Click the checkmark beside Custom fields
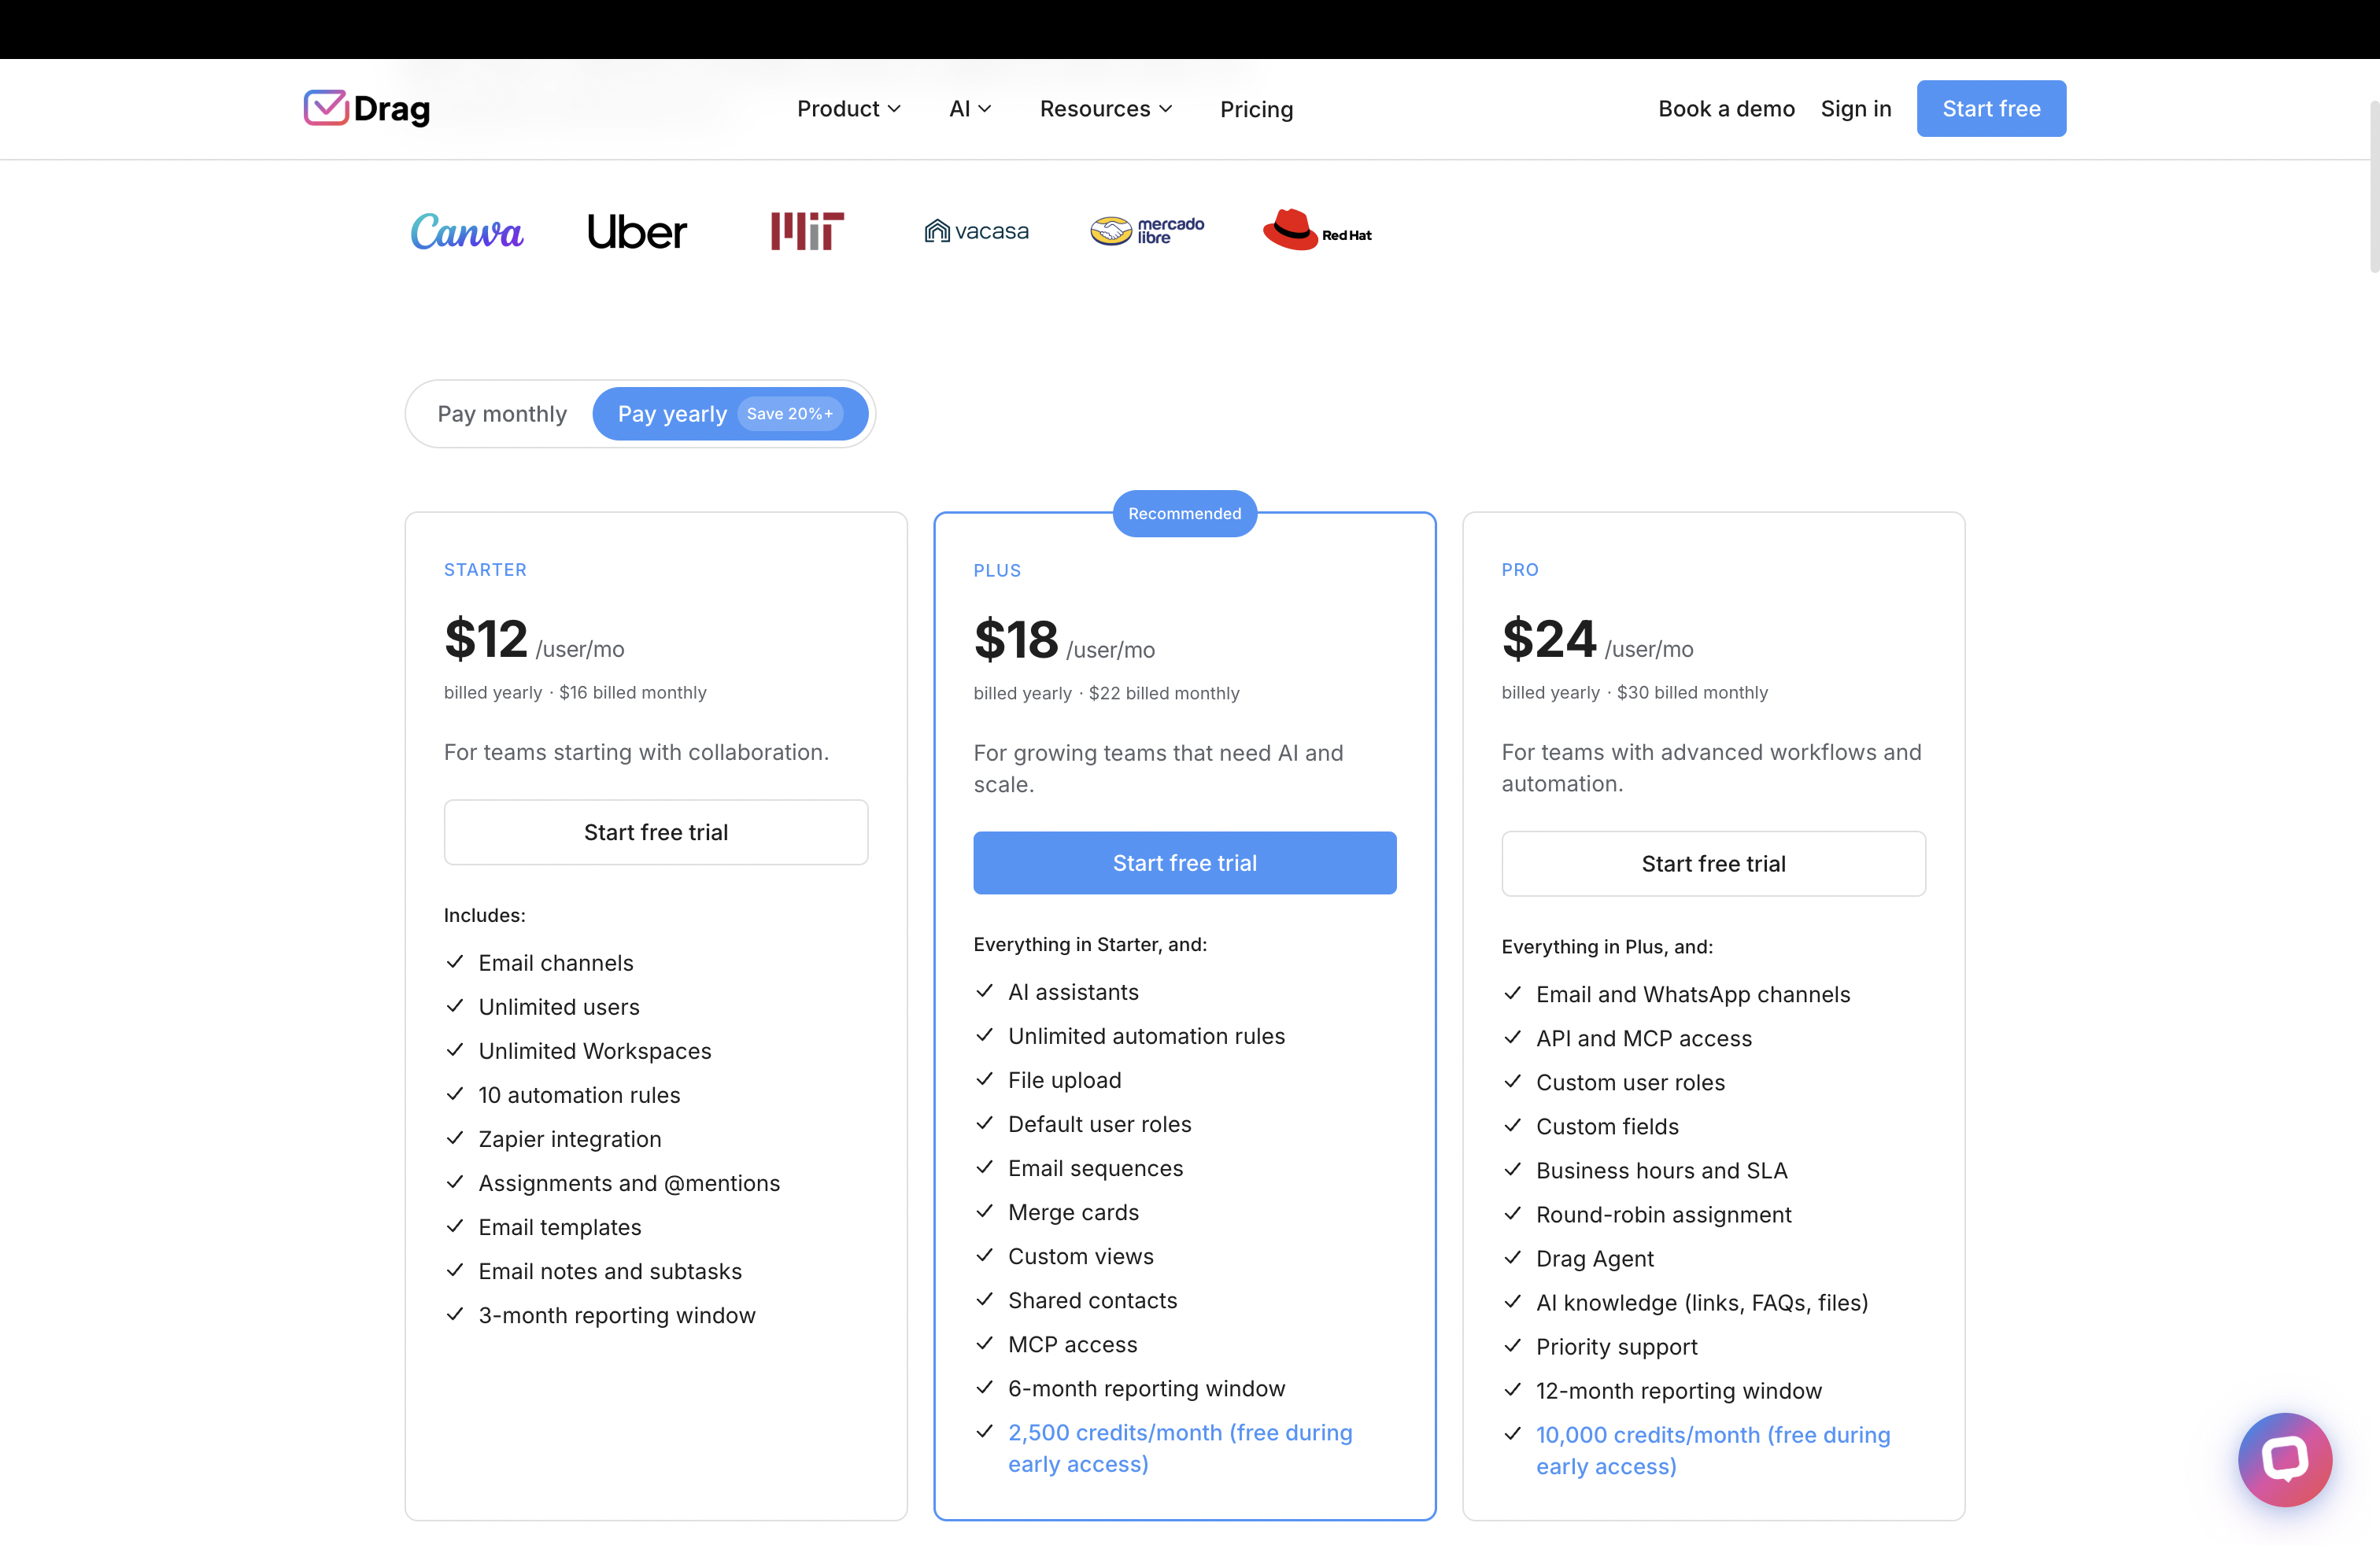 click(x=1513, y=1125)
